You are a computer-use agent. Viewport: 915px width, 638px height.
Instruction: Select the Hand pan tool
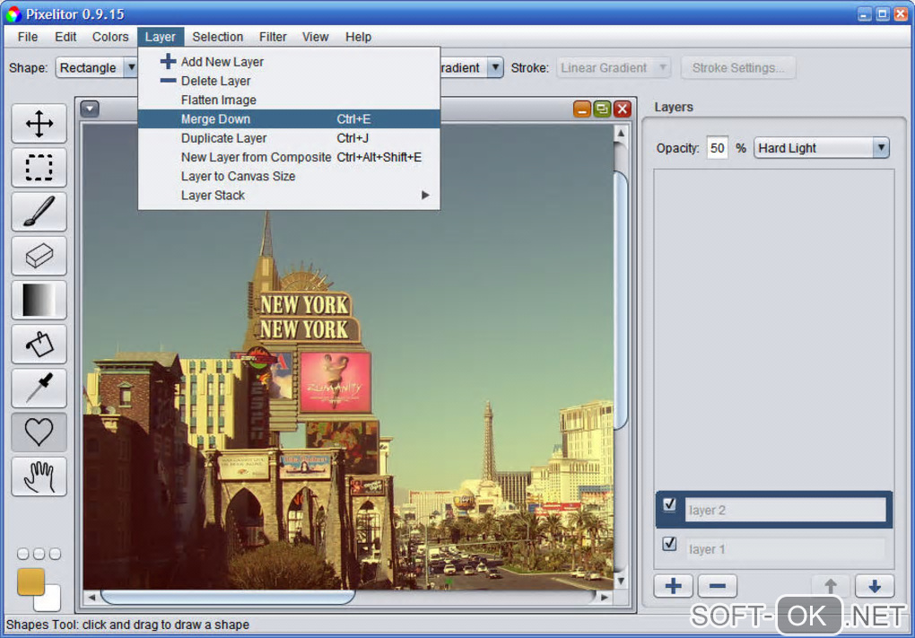pos(39,476)
